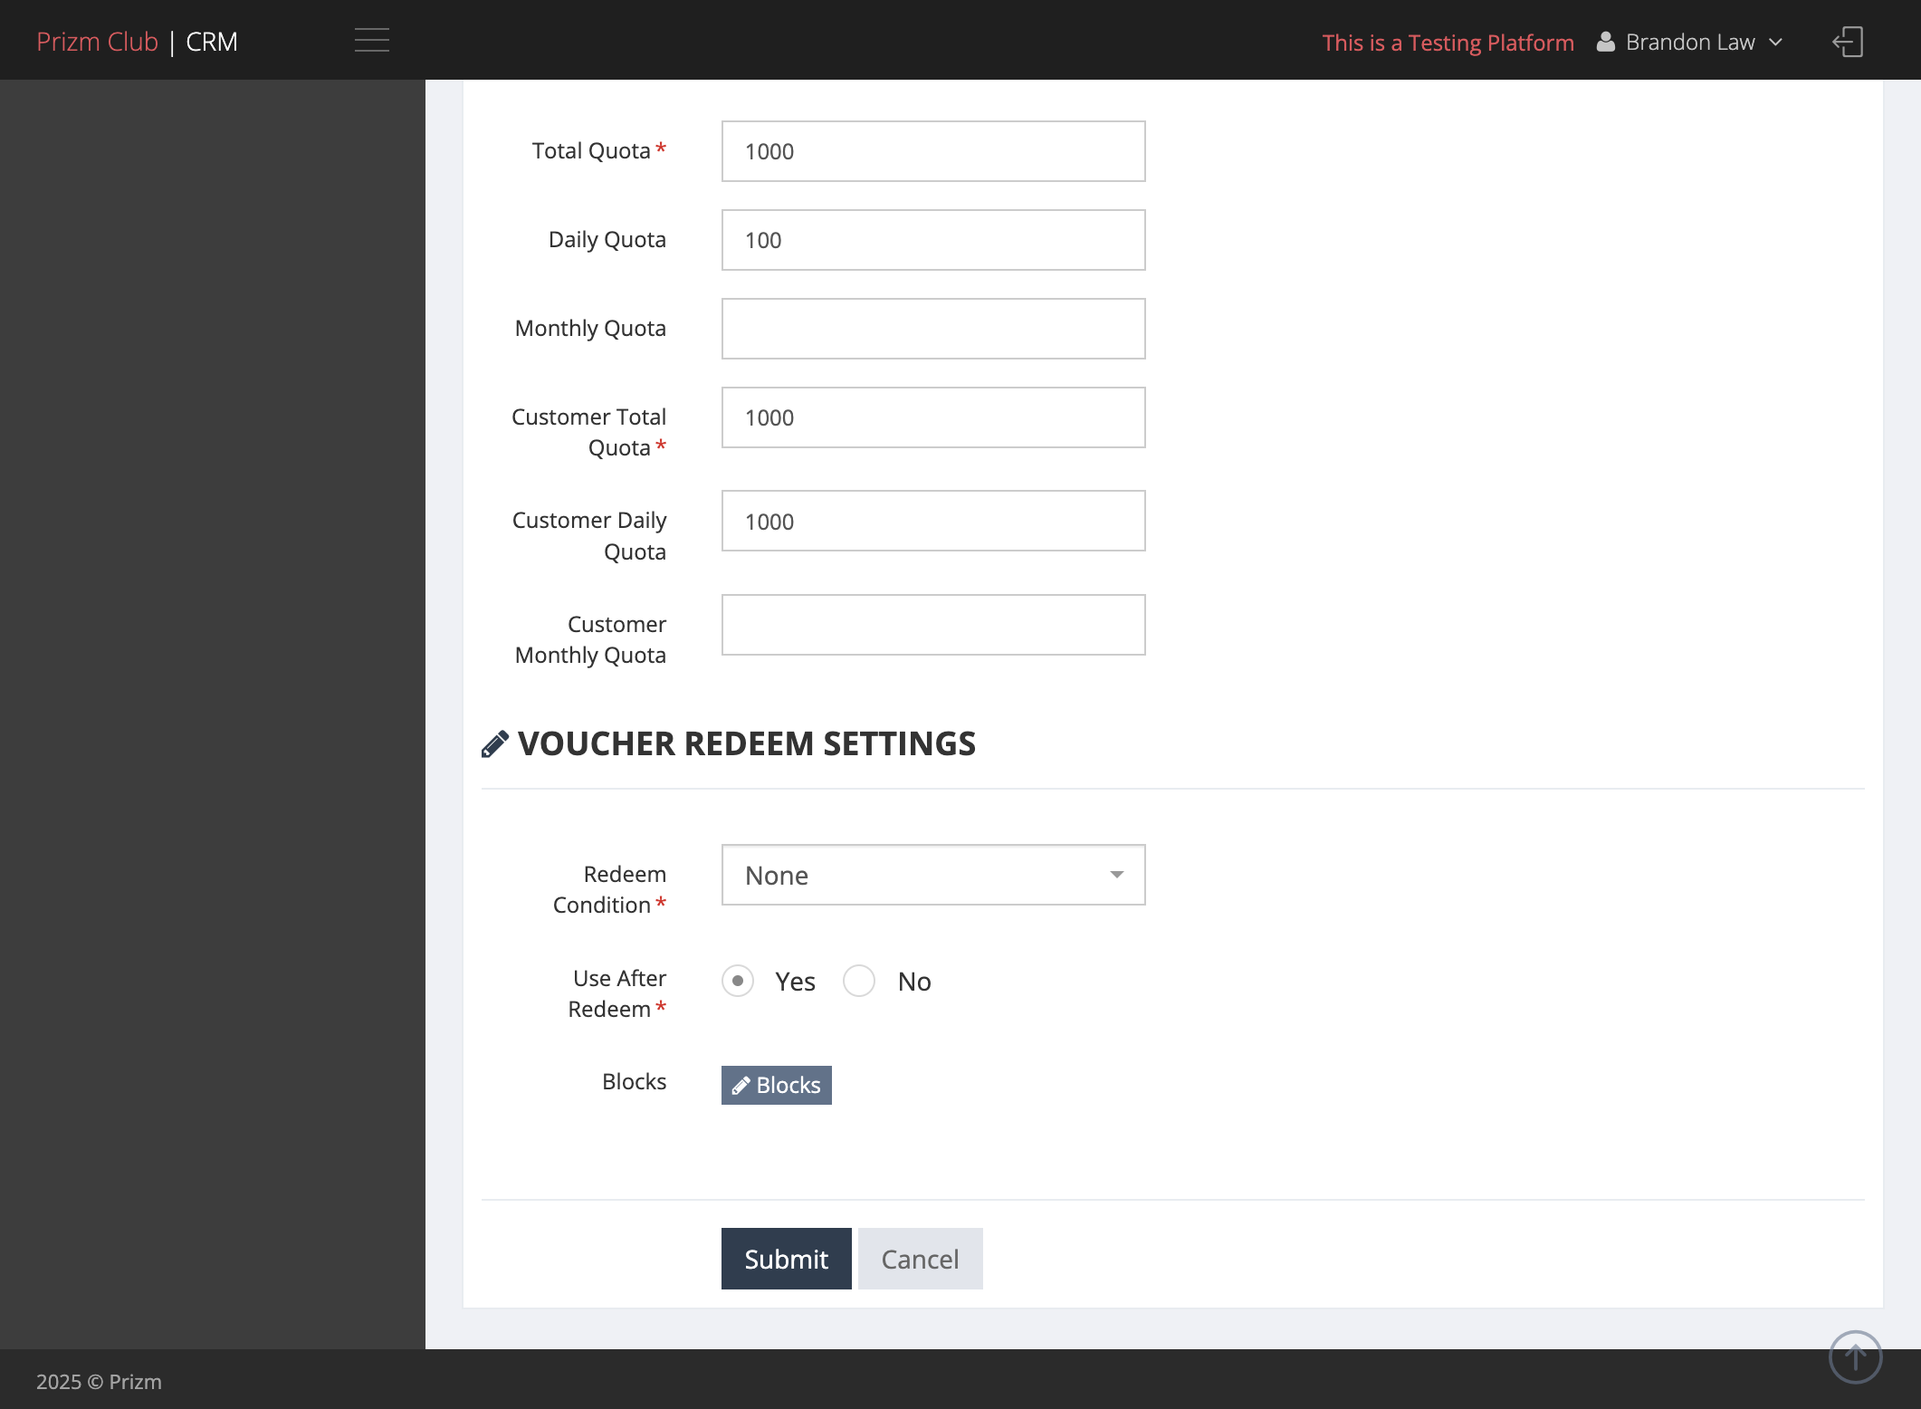Click the Customer Monthly Quota field
The width and height of the screenshot is (1921, 1409).
933,625
